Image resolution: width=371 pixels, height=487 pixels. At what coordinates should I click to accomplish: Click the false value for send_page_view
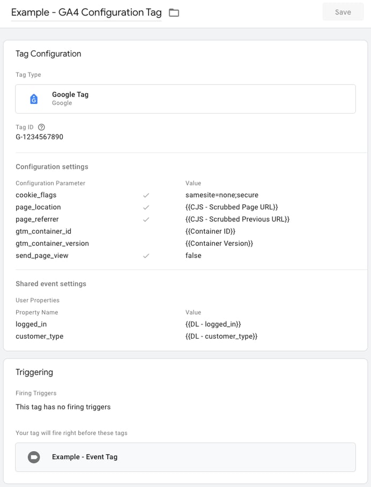193,256
